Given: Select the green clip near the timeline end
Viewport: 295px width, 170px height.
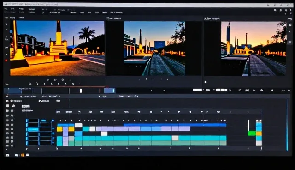Looking at the screenshot, I should point(252,134).
